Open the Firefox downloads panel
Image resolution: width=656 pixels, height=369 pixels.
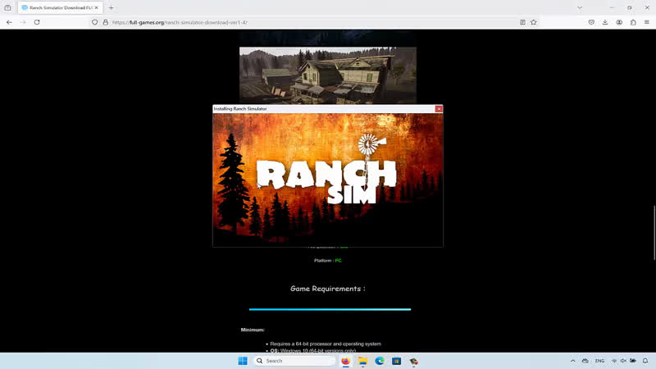(605, 22)
